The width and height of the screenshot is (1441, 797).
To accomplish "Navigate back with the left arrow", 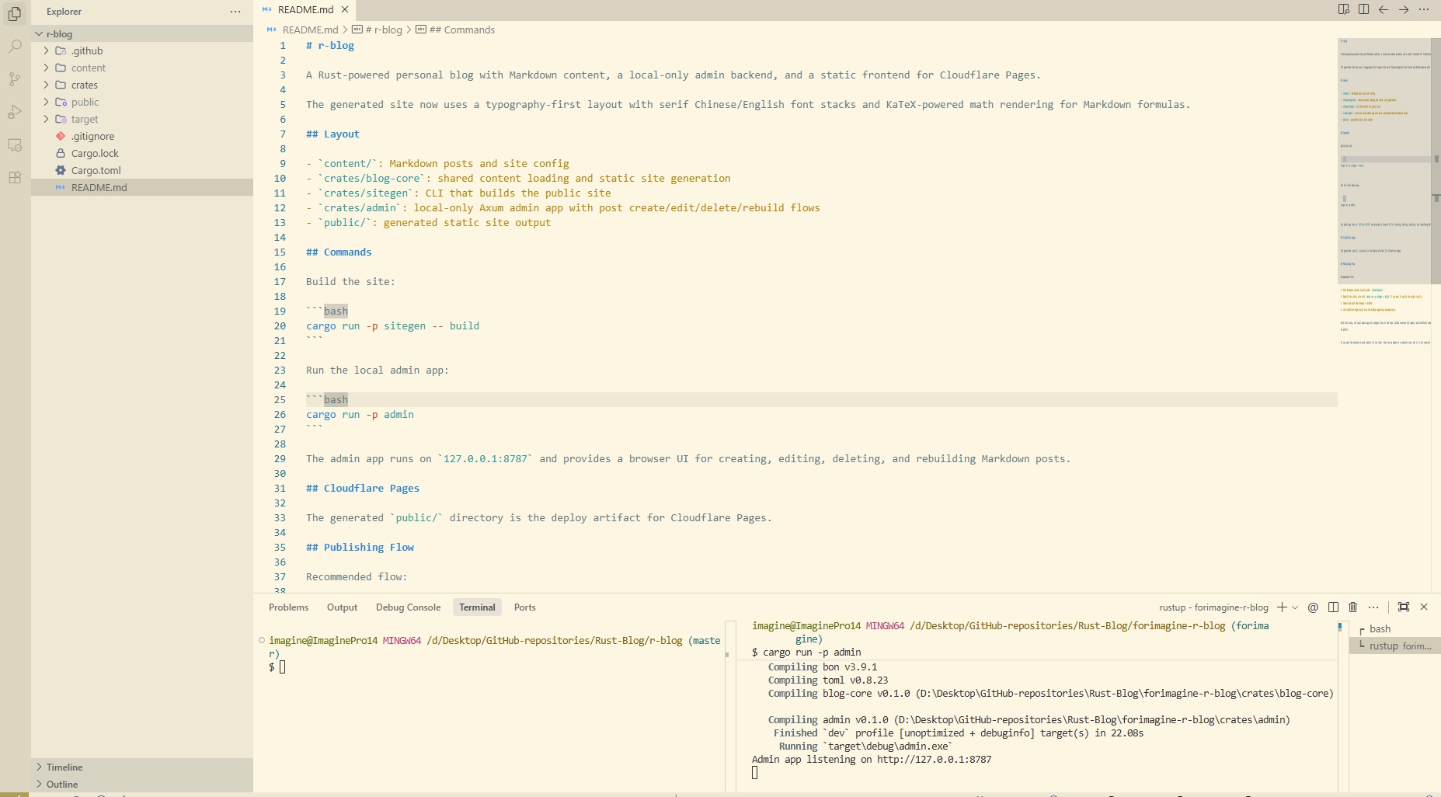I will 1384,9.
